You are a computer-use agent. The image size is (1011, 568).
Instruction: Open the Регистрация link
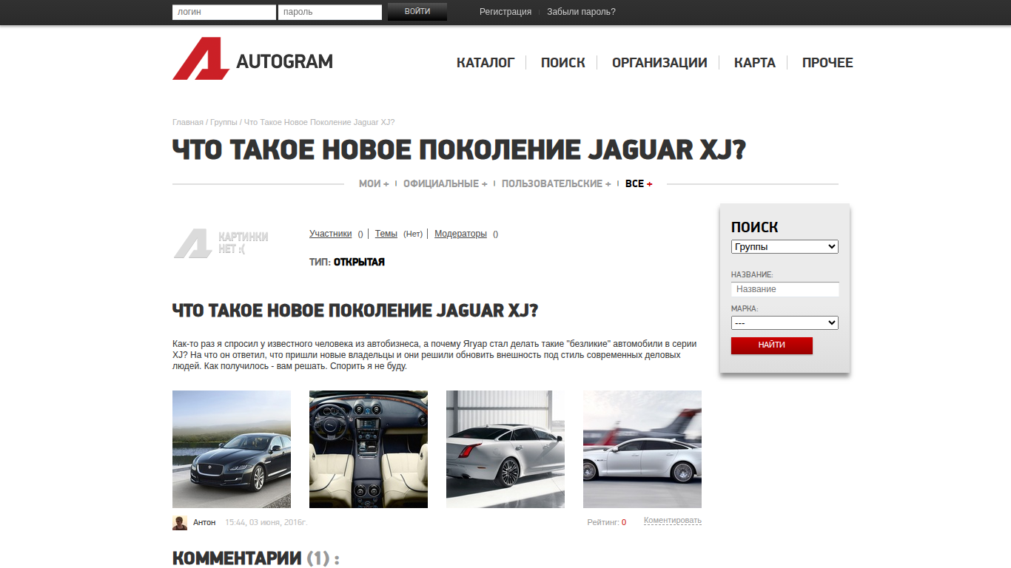(505, 12)
